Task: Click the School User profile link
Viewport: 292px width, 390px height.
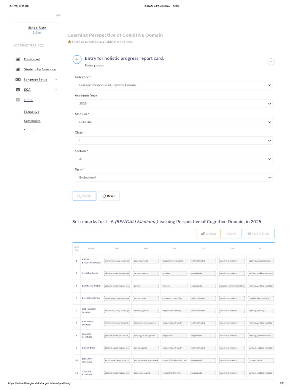Action: [37, 27]
